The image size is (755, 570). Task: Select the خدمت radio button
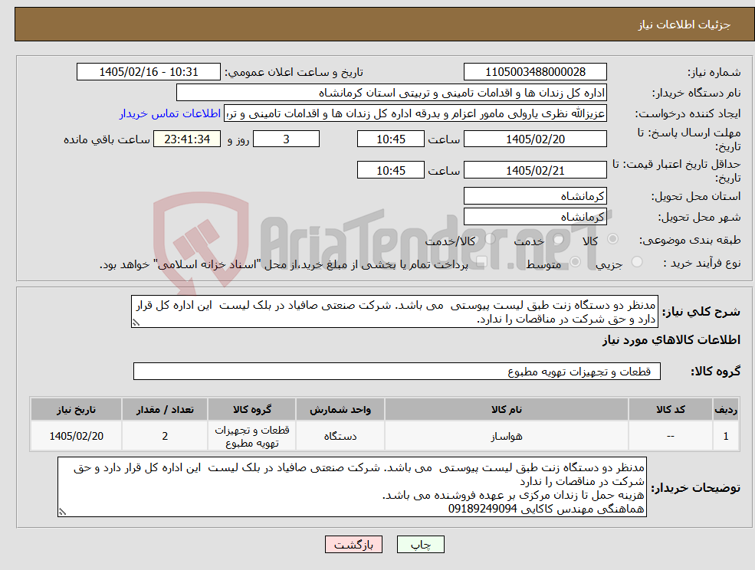(559, 239)
